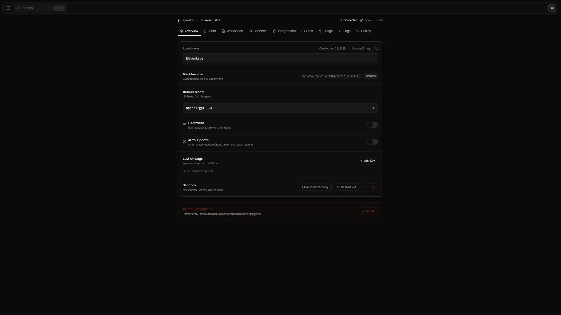Screen dimensions: 561x315
Task: Click the OpenClaw version badge
Action: click(x=331, y=76)
